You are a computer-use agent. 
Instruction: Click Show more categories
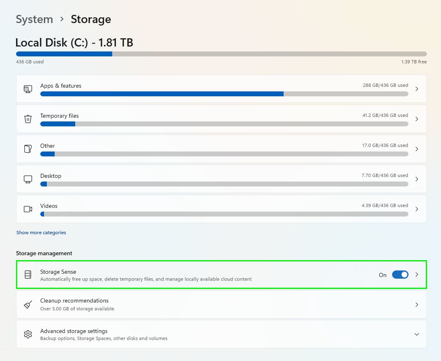pyautogui.click(x=41, y=233)
